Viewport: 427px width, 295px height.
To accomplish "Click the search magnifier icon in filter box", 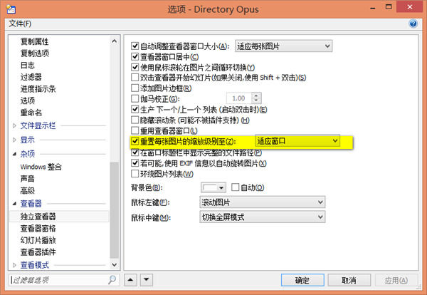I will pos(112,280).
